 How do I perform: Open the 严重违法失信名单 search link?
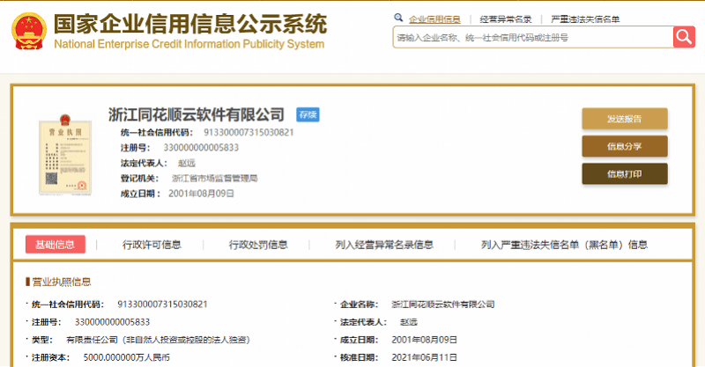(585, 19)
